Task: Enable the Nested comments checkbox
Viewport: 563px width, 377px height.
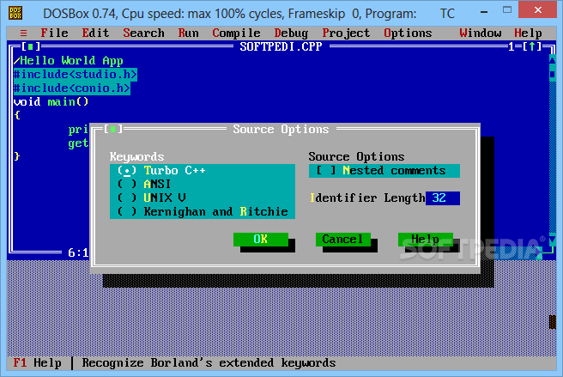Action: tap(384, 170)
